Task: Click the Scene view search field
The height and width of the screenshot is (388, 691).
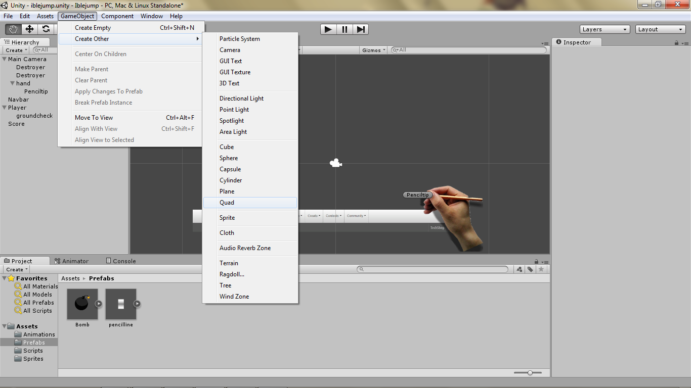Action: pos(469,50)
